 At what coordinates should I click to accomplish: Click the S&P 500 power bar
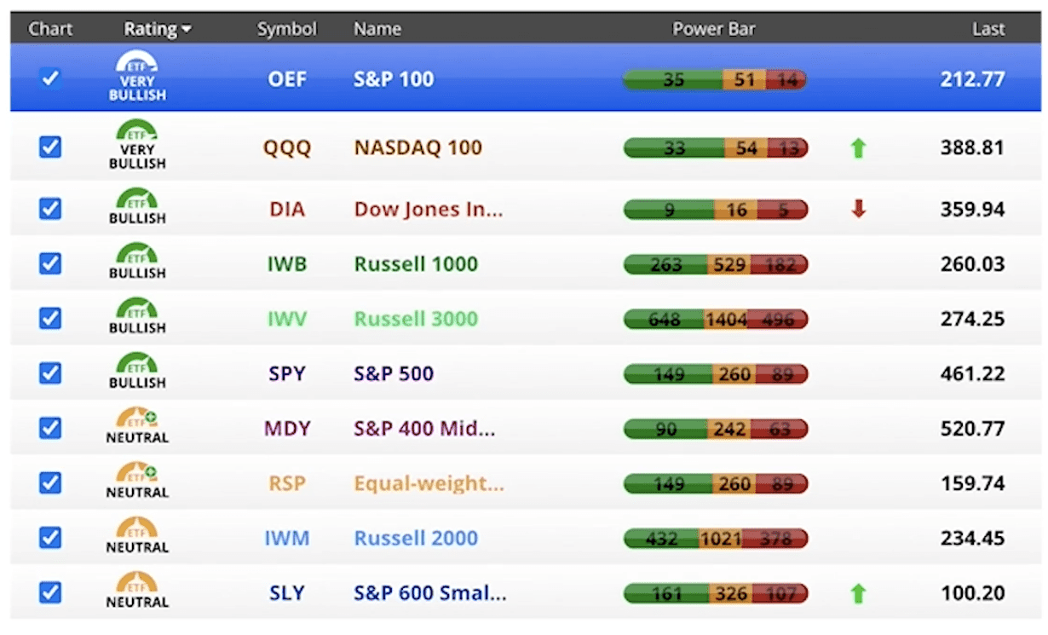pos(716,374)
